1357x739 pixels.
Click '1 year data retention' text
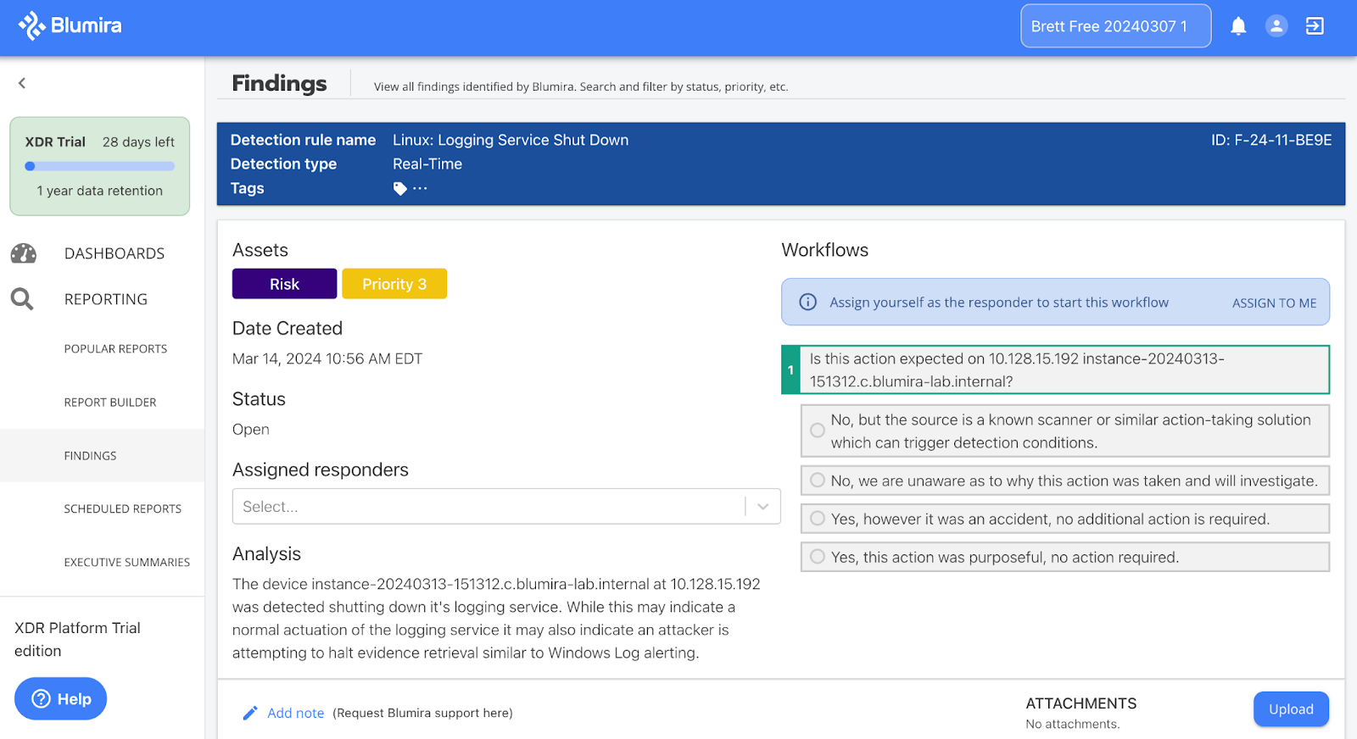tap(100, 191)
